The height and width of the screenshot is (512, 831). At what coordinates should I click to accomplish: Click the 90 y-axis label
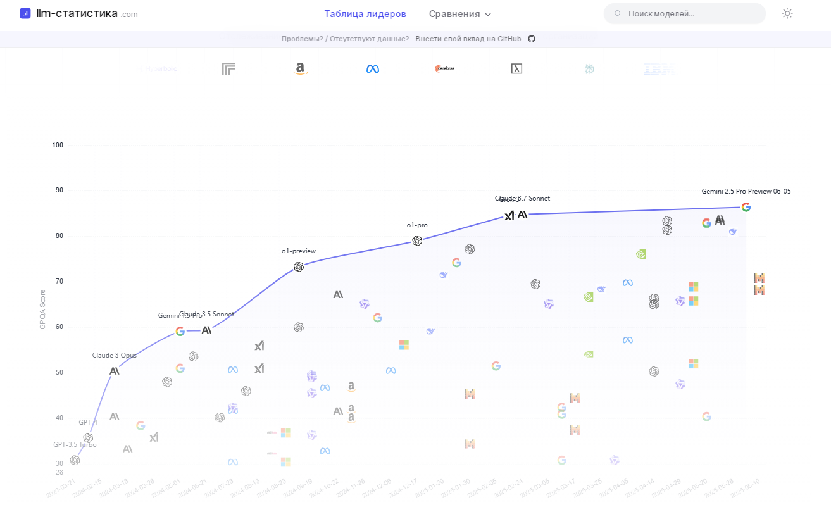click(x=59, y=190)
